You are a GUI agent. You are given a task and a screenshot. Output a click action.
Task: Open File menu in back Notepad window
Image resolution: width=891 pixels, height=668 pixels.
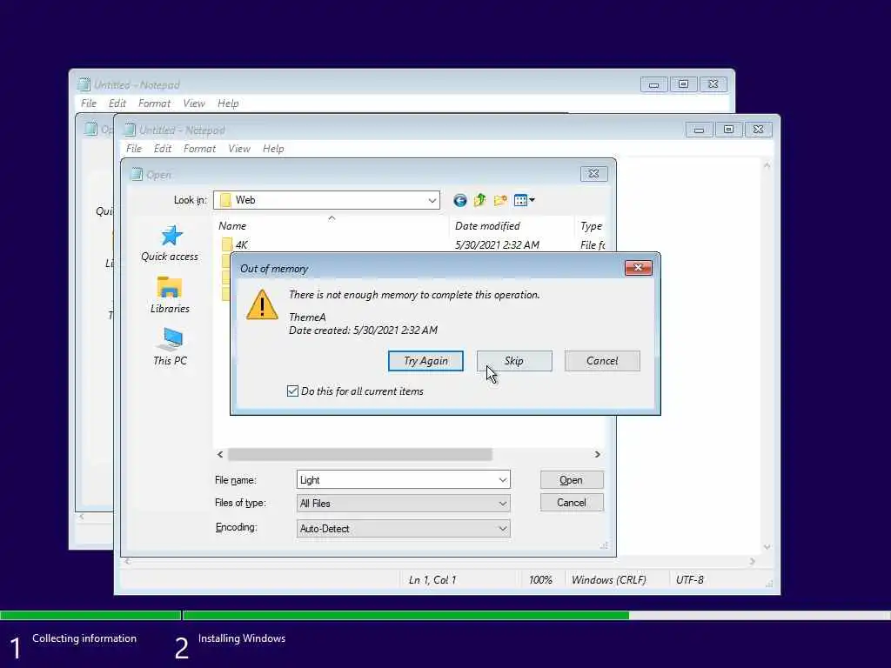click(89, 103)
